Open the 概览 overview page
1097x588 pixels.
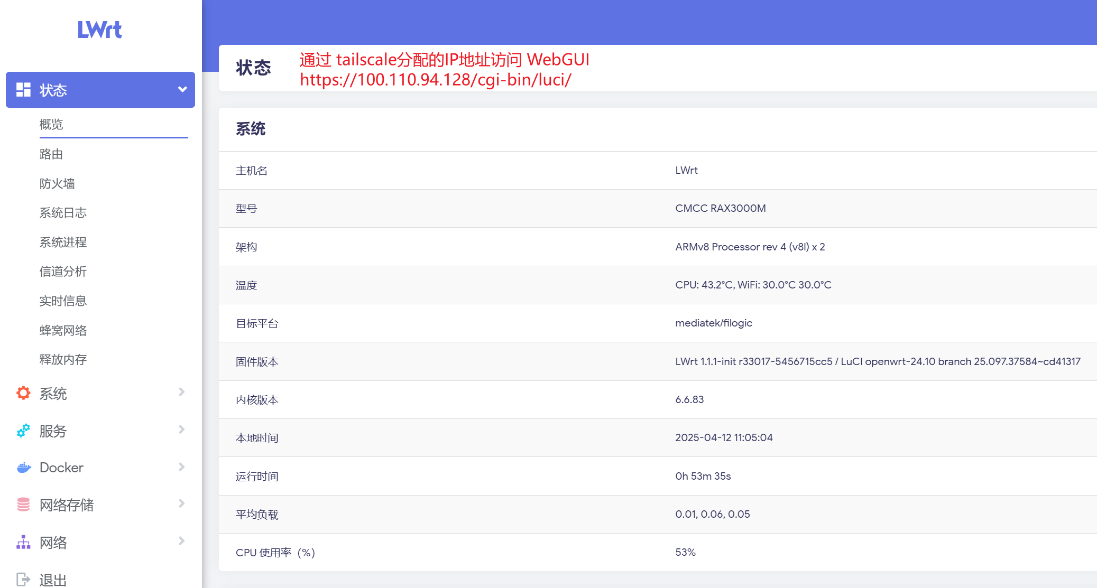coord(51,124)
